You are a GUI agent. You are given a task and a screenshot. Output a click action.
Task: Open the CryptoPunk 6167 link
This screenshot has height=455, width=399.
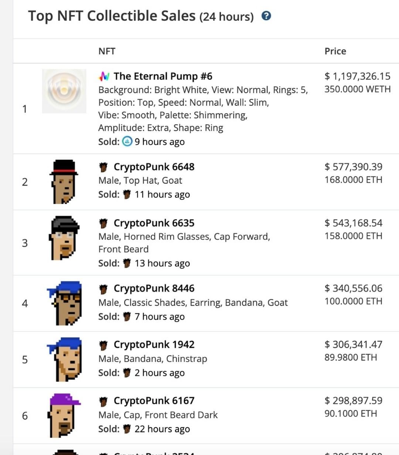154,401
